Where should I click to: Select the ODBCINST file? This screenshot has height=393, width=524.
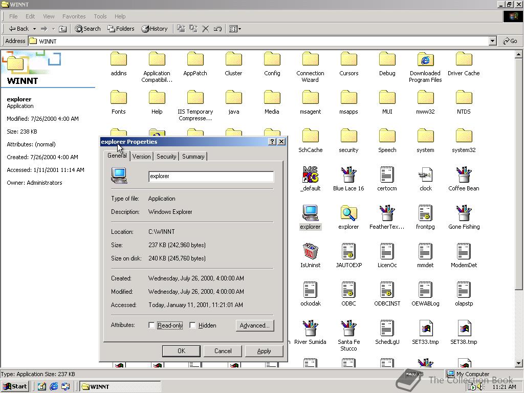tap(387, 294)
